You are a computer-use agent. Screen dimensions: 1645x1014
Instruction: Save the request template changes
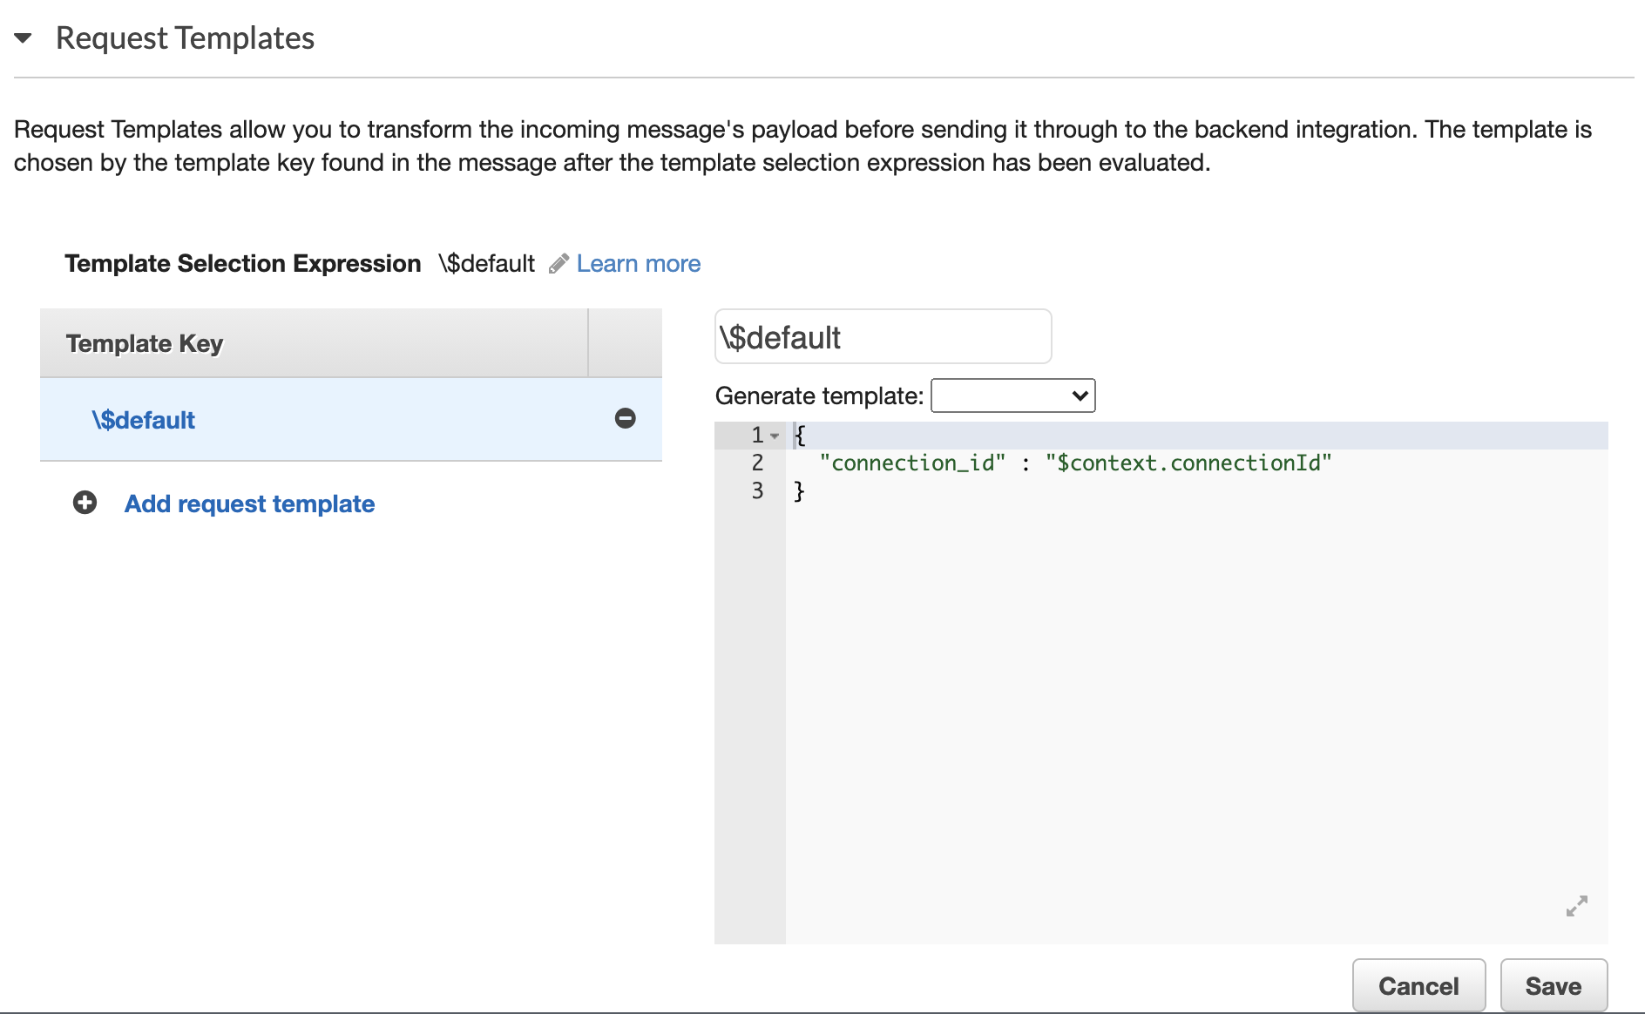1554,985
